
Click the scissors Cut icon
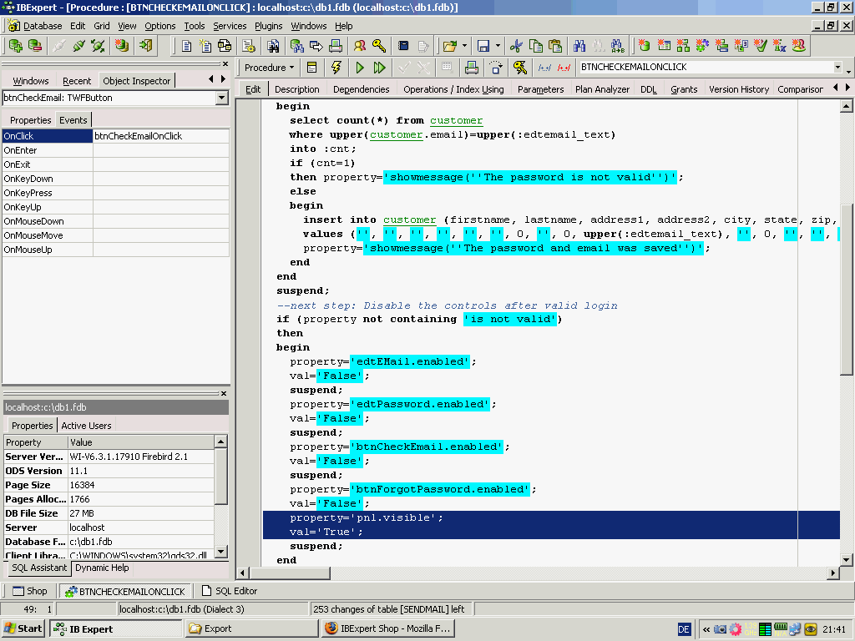click(515, 46)
